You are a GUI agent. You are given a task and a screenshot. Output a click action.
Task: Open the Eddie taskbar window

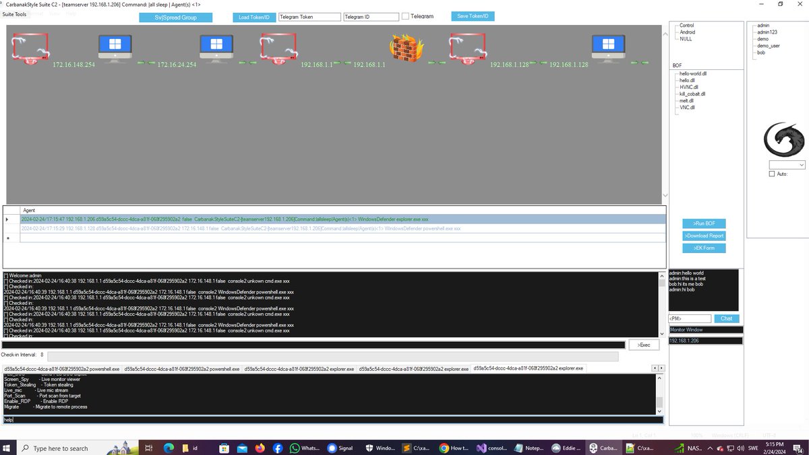pyautogui.click(x=565, y=448)
